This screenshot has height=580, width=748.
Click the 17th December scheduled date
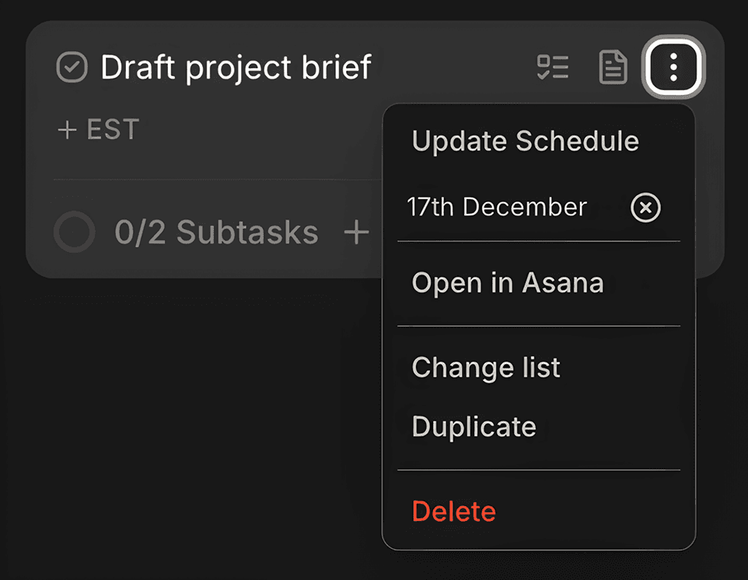tap(496, 208)
